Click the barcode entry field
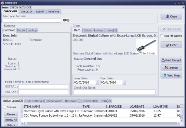 (32, 20)
